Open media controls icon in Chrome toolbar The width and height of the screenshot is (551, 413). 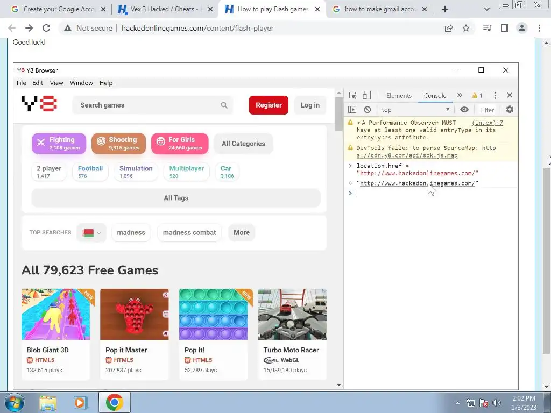coord(487,28)
